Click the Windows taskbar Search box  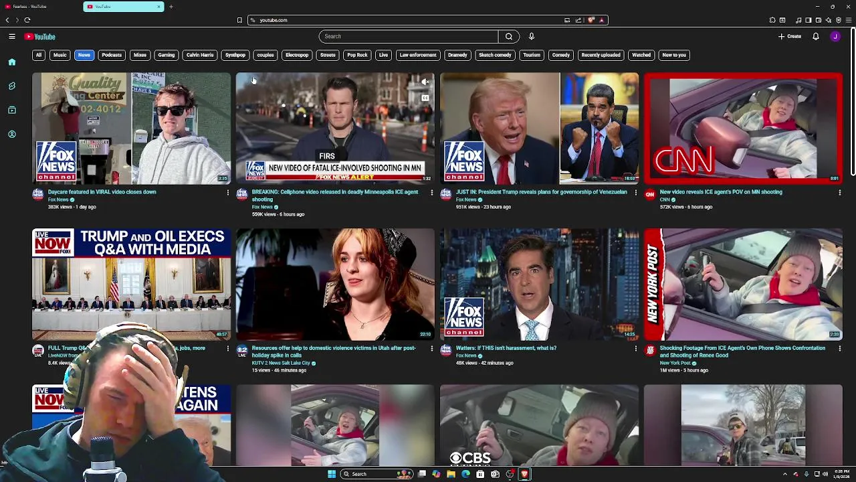(377, 474)
